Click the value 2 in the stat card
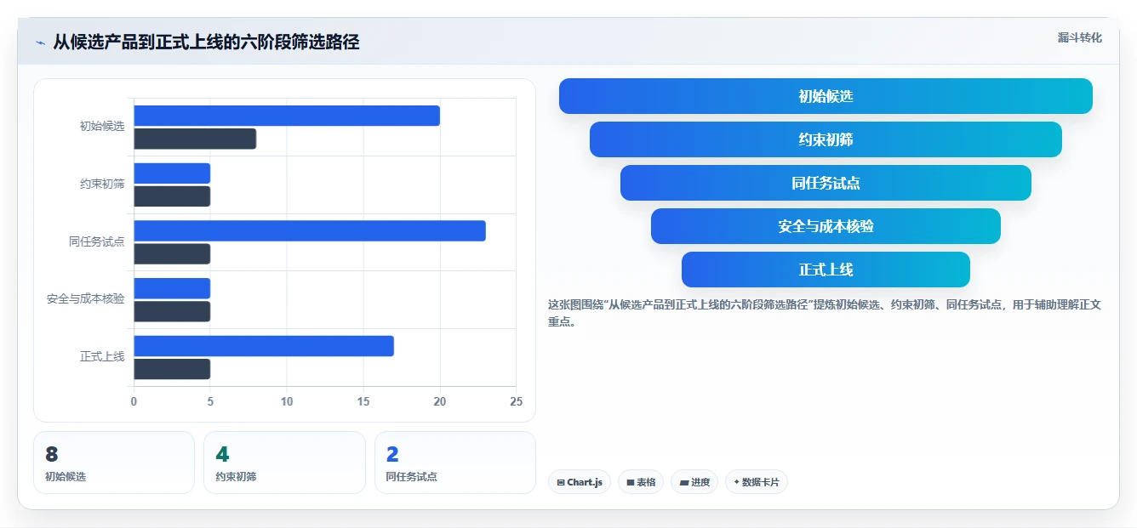The width and height of the screenshot is (1137, 528). [392, 455]
